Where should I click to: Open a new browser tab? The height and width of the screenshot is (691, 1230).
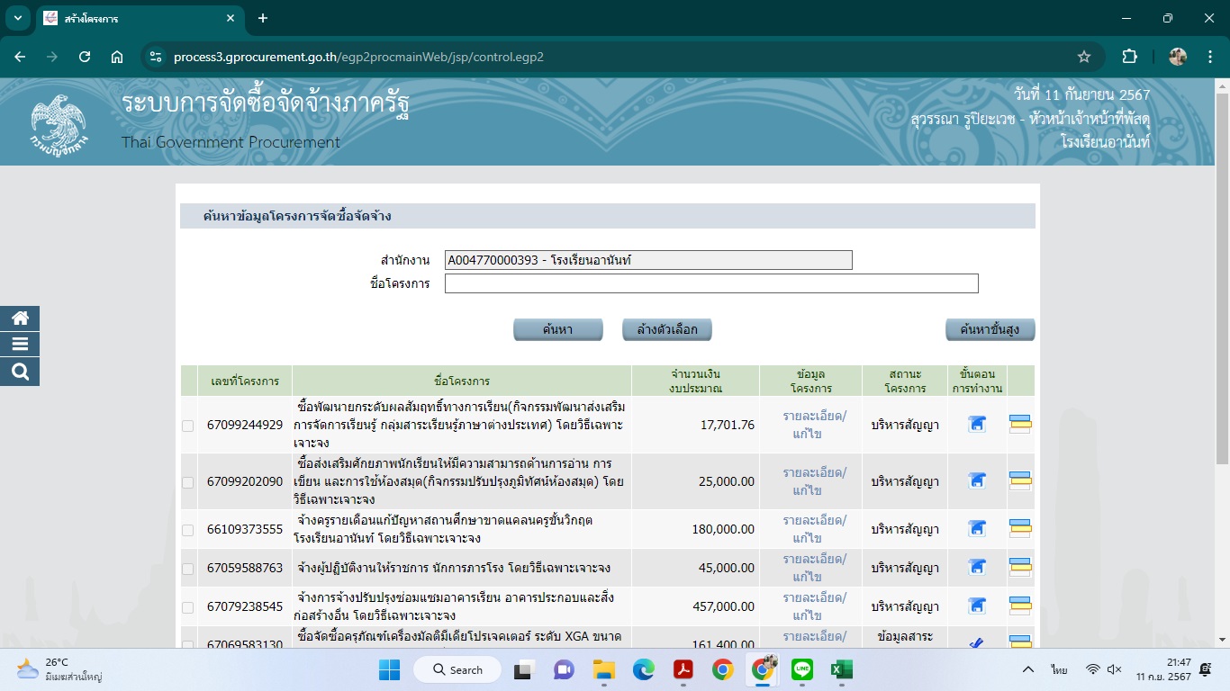[x=263, y=18]
